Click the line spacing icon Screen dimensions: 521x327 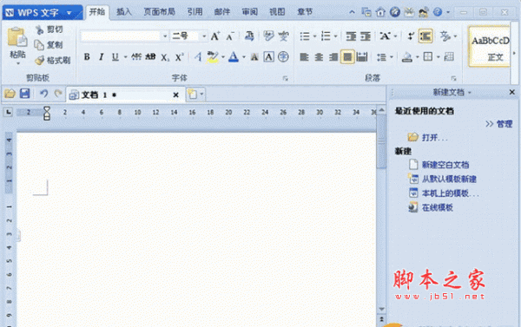coord(381,57)
